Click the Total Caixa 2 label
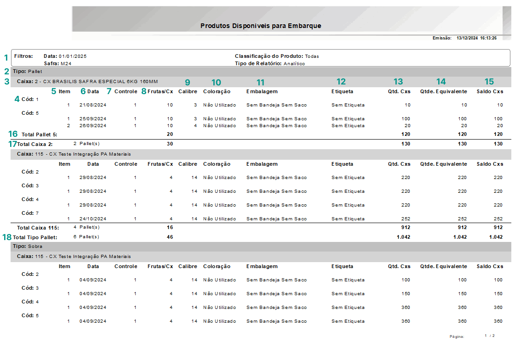This screenshot has height=342, width=515. 34,144
